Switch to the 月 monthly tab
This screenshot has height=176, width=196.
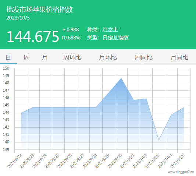[45, 57]
